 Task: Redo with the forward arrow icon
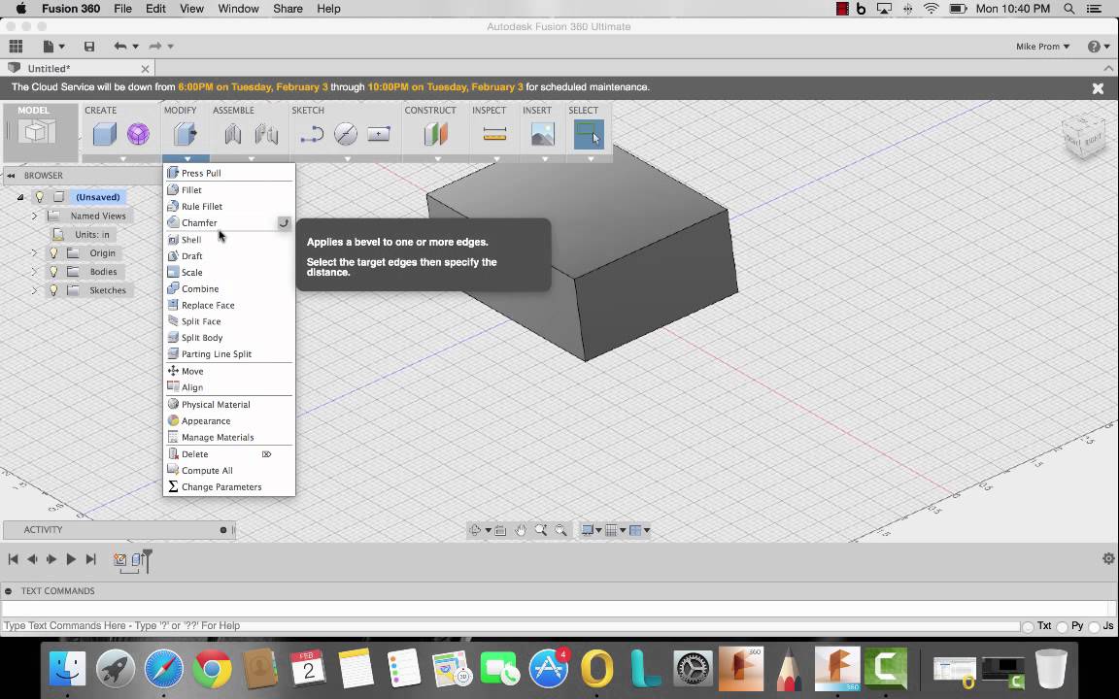point(154,47)
